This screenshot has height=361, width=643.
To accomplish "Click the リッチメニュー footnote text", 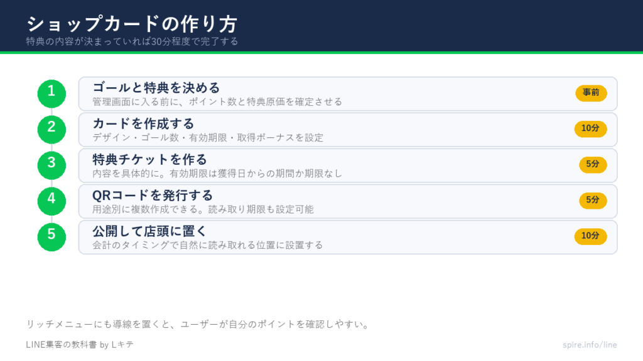I will (x=198, y=324).
